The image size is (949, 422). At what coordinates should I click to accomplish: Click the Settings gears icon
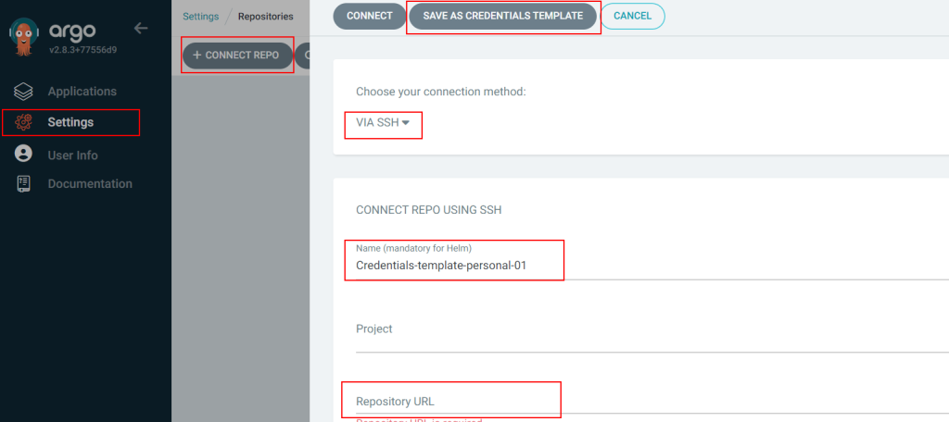[23, 123]
